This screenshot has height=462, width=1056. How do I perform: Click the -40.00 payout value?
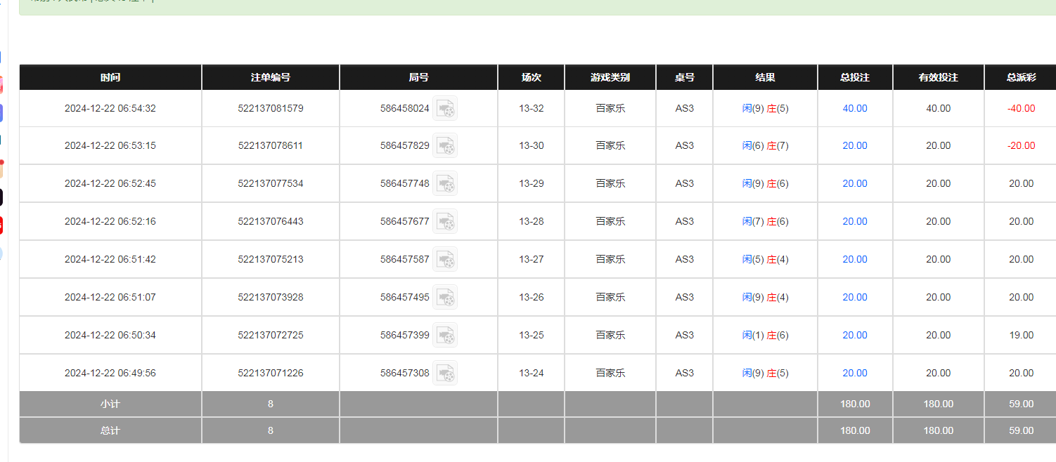(1021, 108)
